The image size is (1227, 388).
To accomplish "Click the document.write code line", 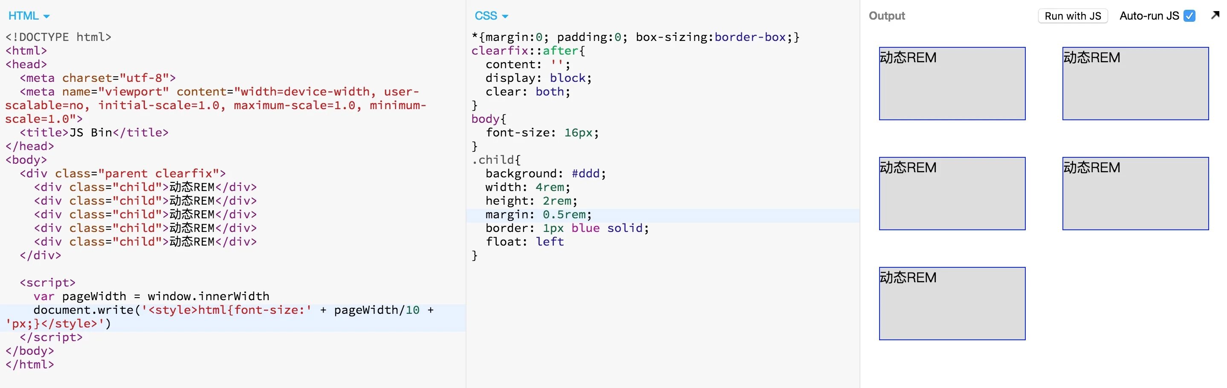I will point(220,317).
